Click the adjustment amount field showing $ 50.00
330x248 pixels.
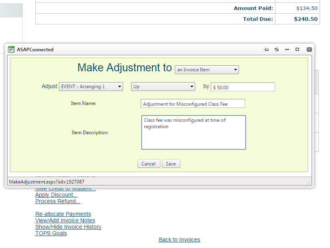[243, 87]
